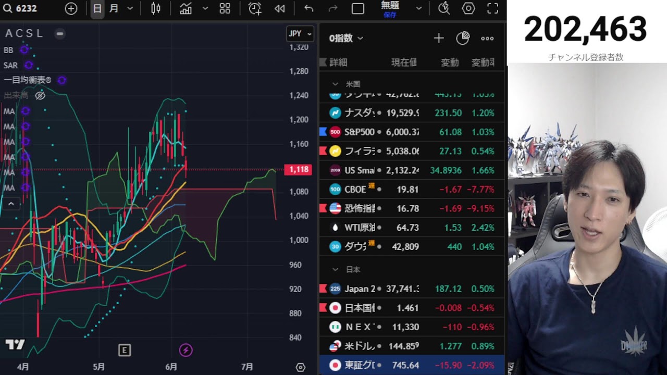Select the WTI原油 watchlist row

pyautogui.click(x=412, y=228)
